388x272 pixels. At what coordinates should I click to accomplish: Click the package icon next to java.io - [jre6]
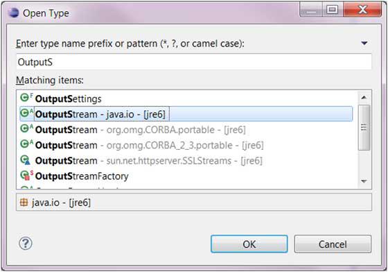(24, 203)
